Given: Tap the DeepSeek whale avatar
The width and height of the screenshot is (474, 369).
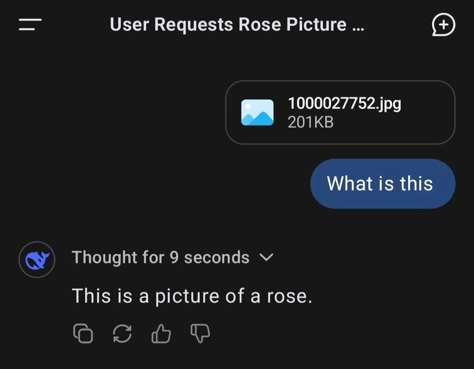Looking at the screenshot, I should point(37,260).
